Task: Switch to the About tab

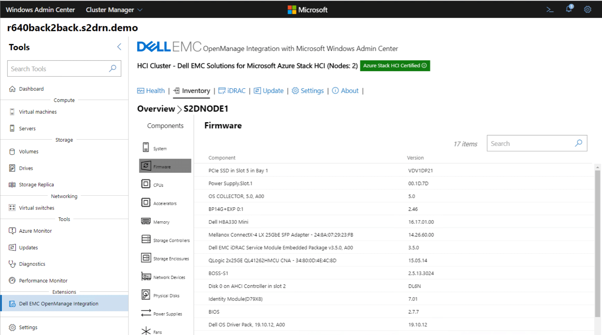Action: coord(345,91)
